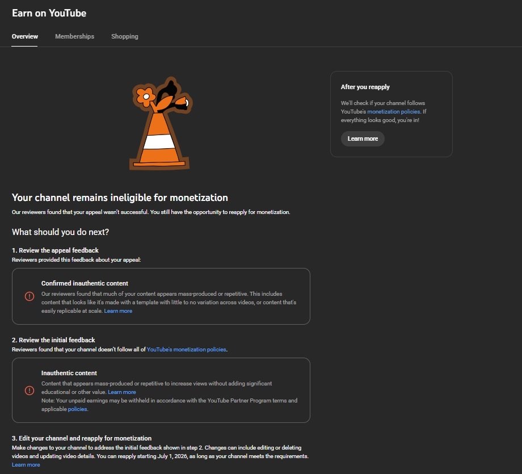Click '1. Review the appeal feedback' text
This screenshot has width=522, height=474.
tap(55, 250)
